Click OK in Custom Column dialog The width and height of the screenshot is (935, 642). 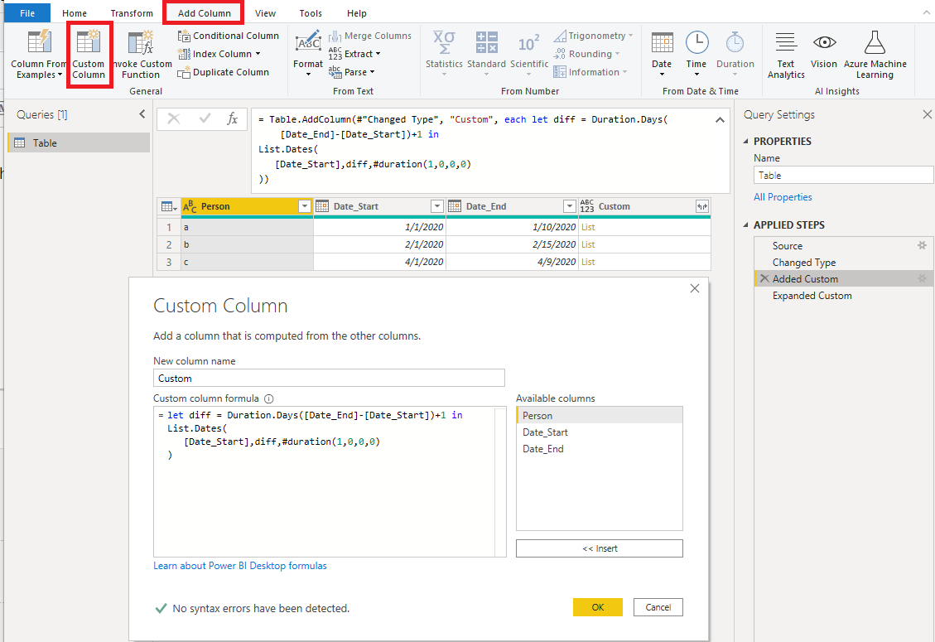[x=597, y=607]
